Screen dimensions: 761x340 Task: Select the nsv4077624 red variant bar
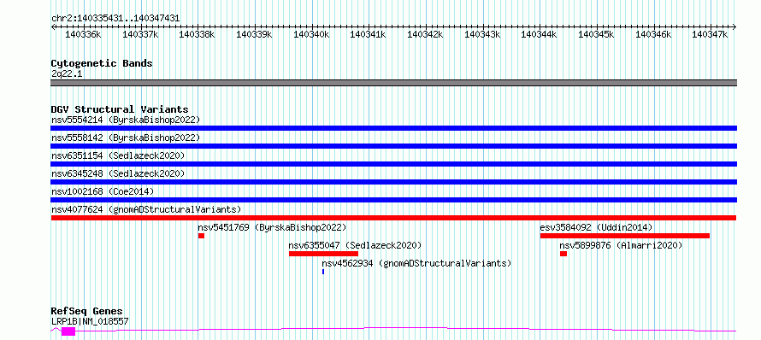coord(393,218)
